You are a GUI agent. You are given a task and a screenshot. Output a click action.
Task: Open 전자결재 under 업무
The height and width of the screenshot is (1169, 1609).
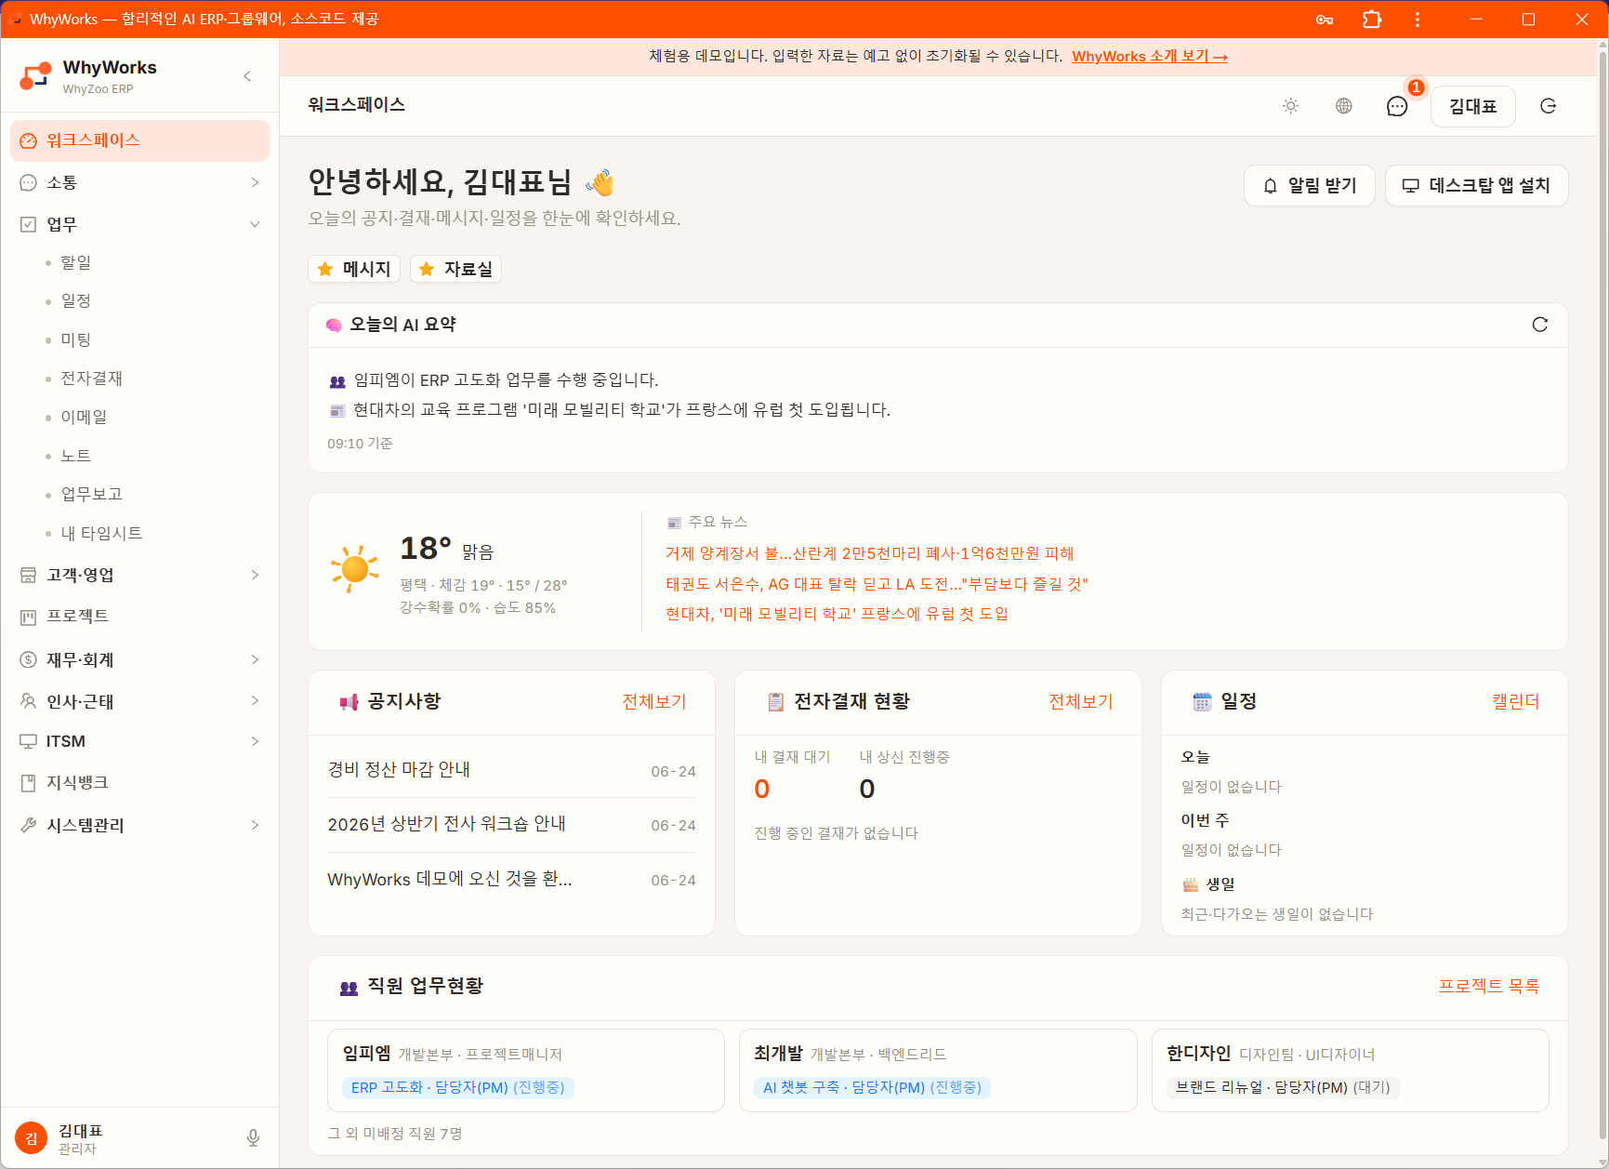[91, 378]
